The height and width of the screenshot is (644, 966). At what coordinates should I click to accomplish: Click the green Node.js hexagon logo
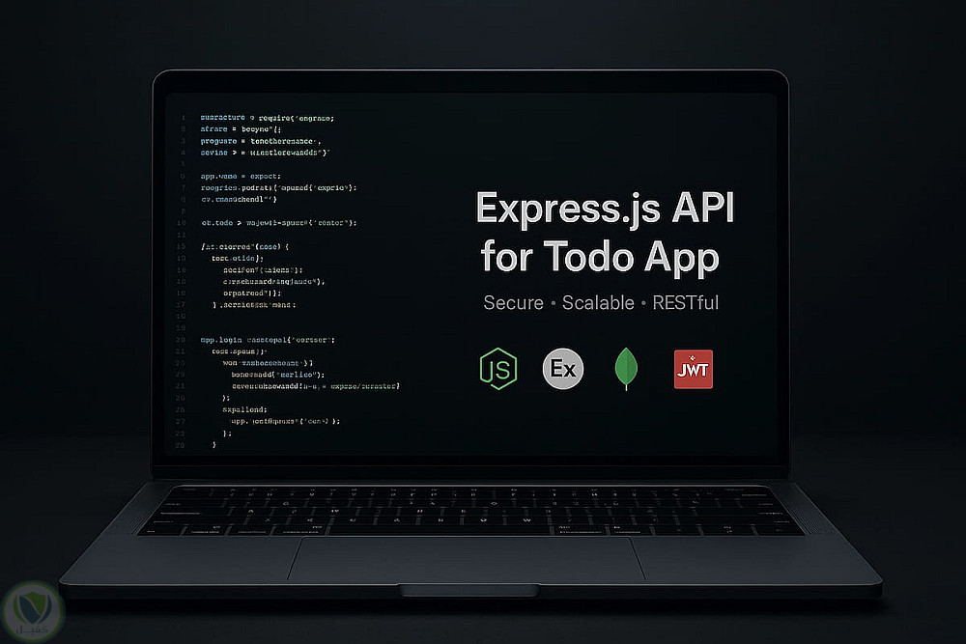pos(498,369)
